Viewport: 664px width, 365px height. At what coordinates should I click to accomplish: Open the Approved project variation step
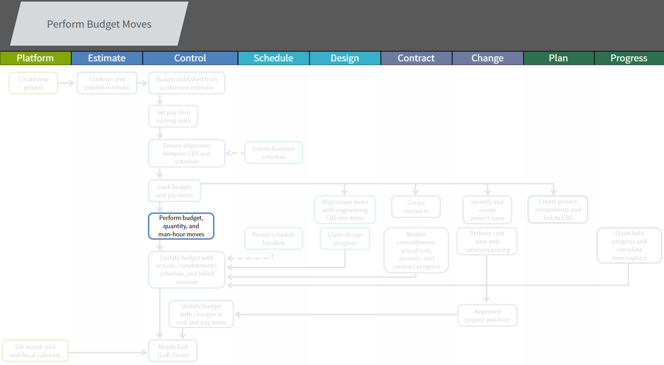(x=487, y=315)
